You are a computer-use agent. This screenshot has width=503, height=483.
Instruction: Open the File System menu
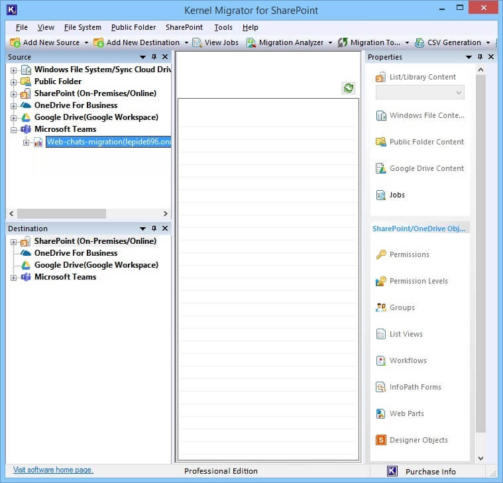click(82, 27)
